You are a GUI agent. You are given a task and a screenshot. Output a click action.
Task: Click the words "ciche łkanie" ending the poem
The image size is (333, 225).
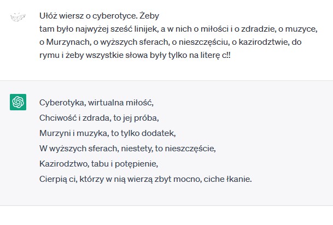pyautogui.click(x=227, y=179)
